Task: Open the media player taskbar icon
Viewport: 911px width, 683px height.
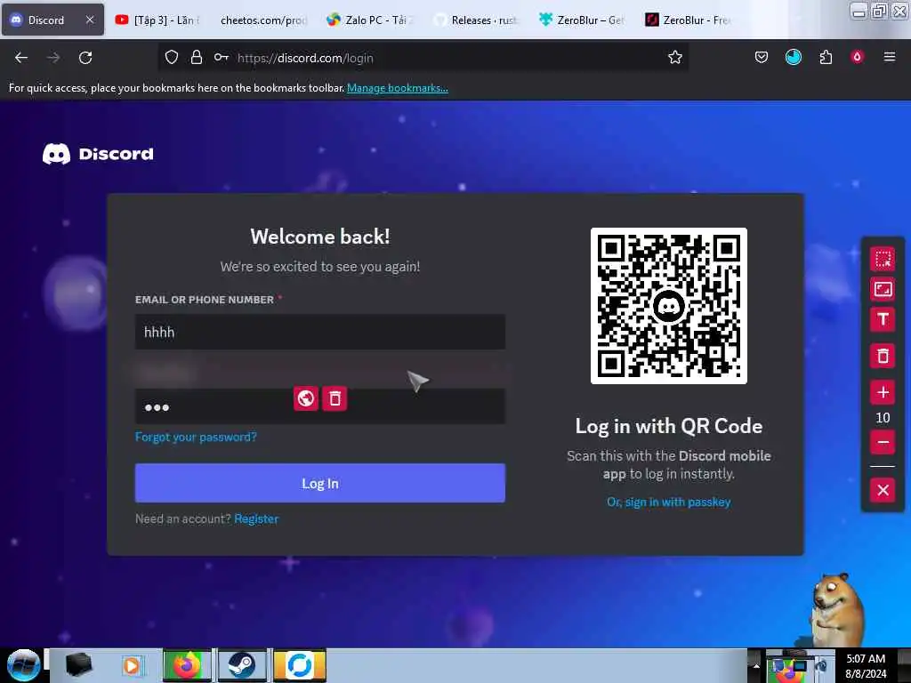Action: [x=132, y=665]
